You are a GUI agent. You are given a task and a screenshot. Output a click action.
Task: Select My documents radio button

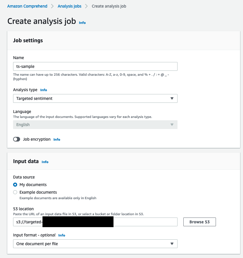(15, 185)
